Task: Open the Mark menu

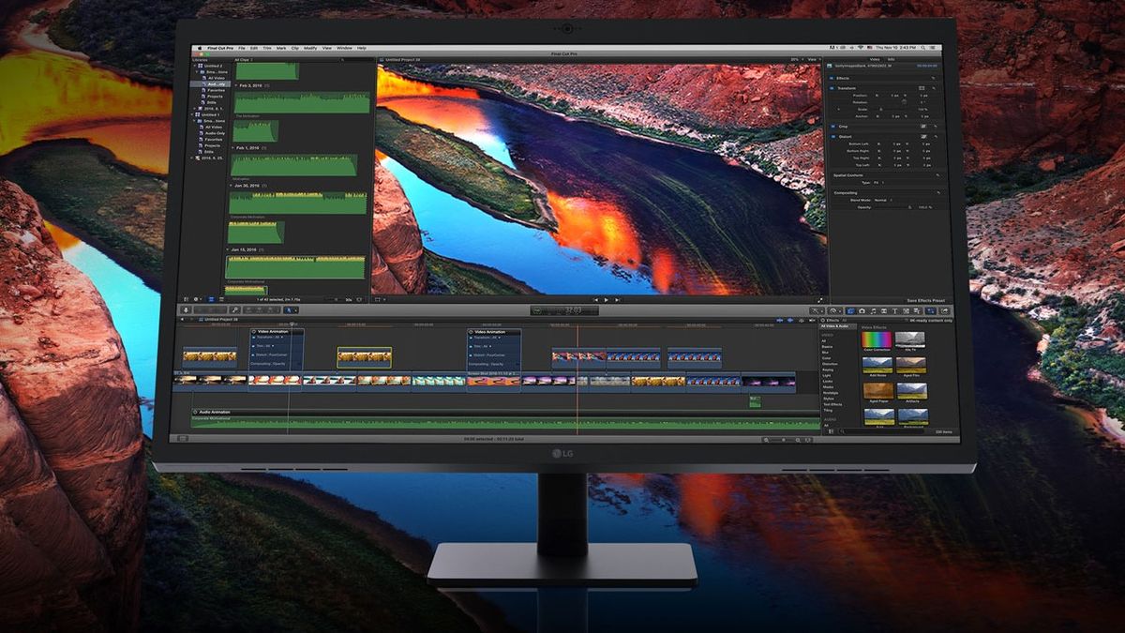Action: (281, 48)
